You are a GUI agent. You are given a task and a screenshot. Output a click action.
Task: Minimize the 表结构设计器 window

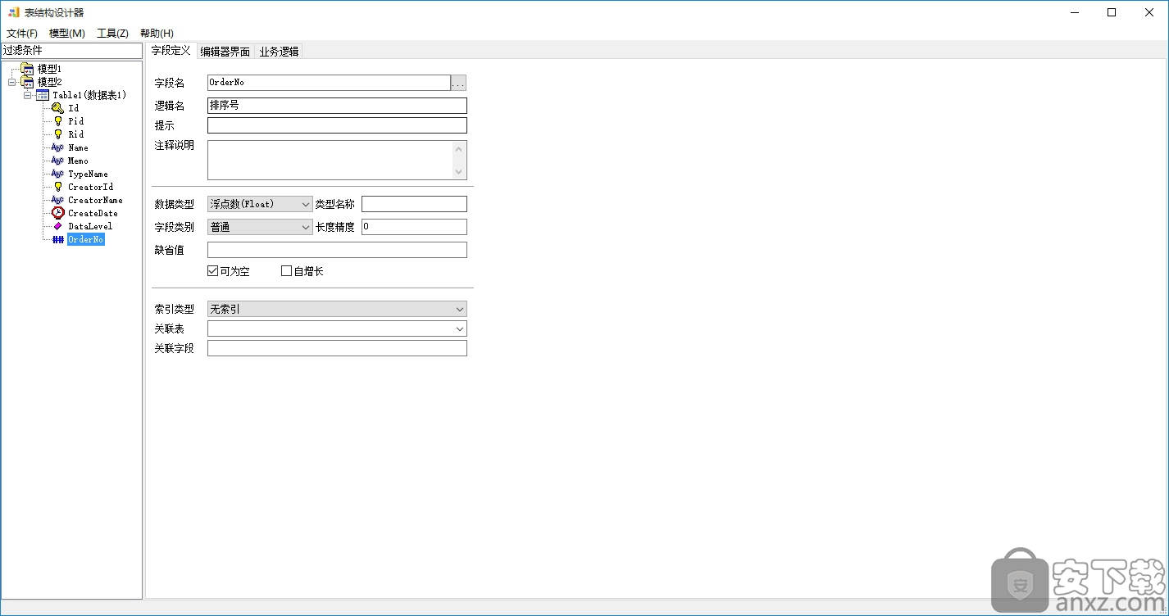(1074, 12)
